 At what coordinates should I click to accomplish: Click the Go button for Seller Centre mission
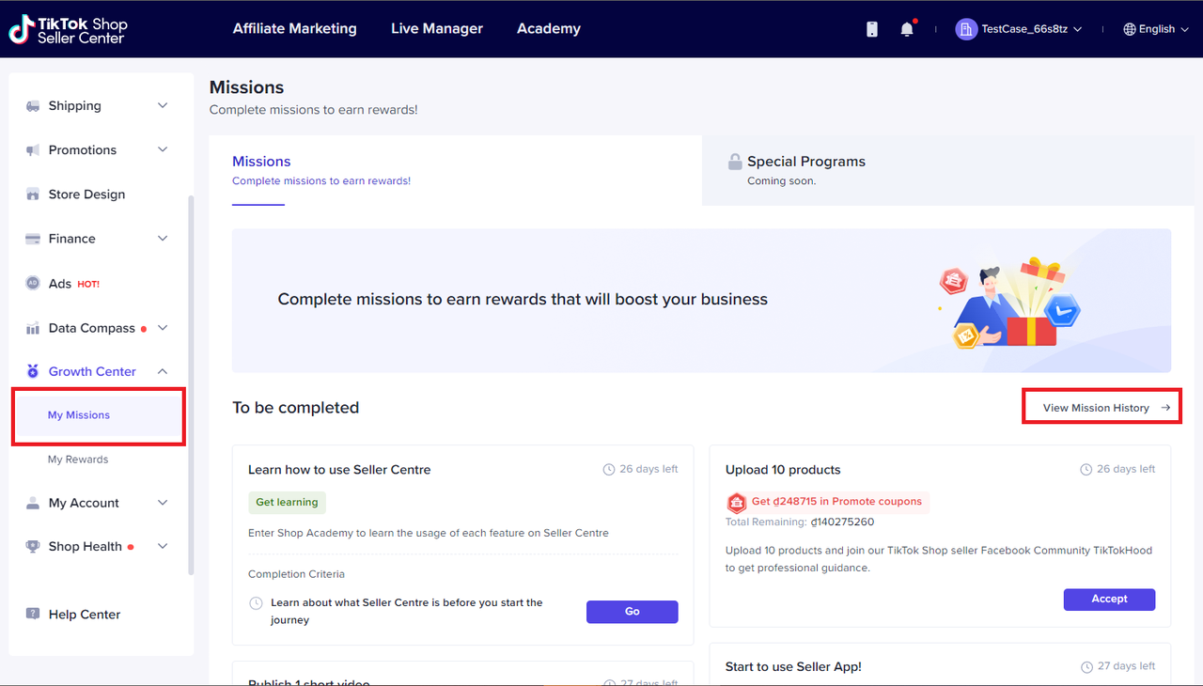click(633, 612)
